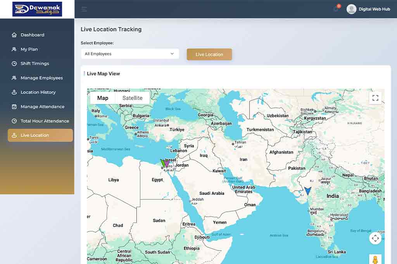Switch map to Satellite view
Screen dimensions: 397x264
[x=132, y=98]
